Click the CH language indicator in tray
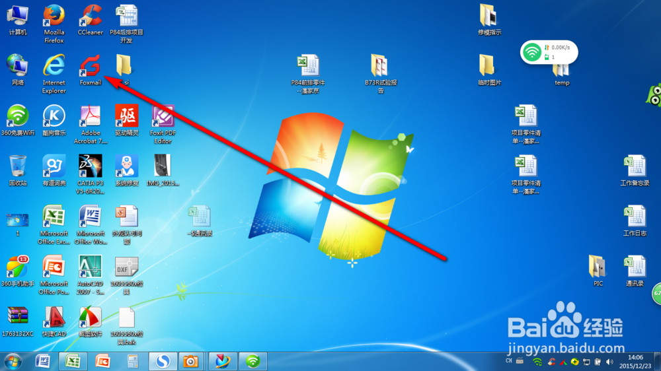This screenshot has height=371, width=661. click(x=509, y=361)
